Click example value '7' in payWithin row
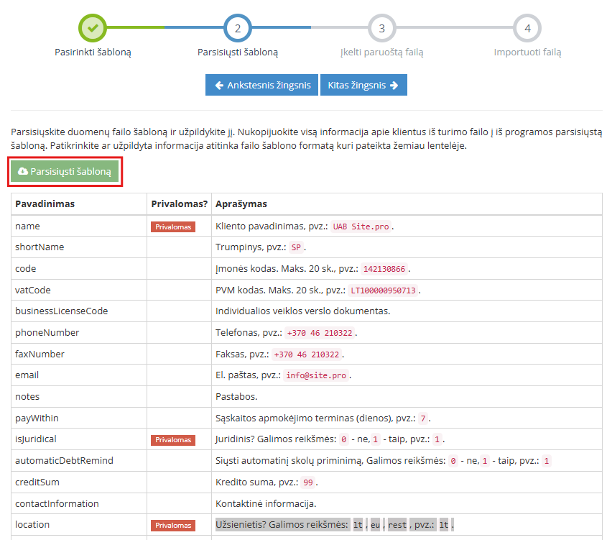The image size is (607, 540). click(x=423, y=418)
